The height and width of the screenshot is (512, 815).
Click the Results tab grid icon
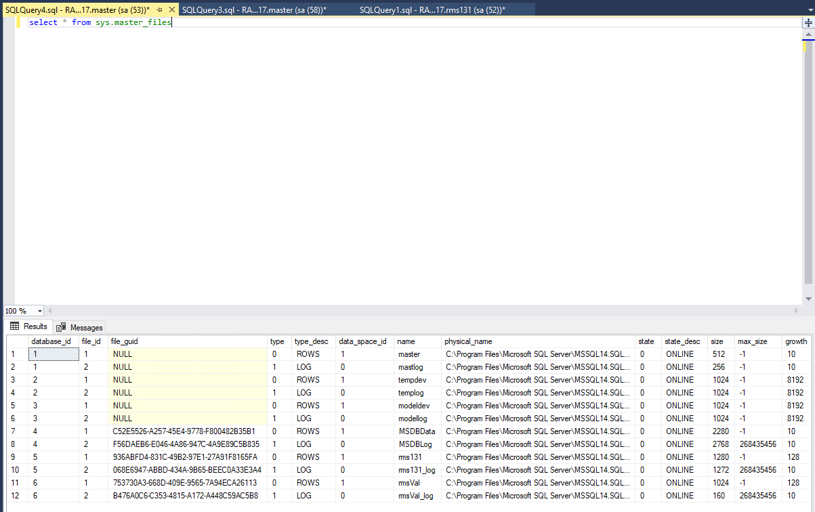pos(14,326)
